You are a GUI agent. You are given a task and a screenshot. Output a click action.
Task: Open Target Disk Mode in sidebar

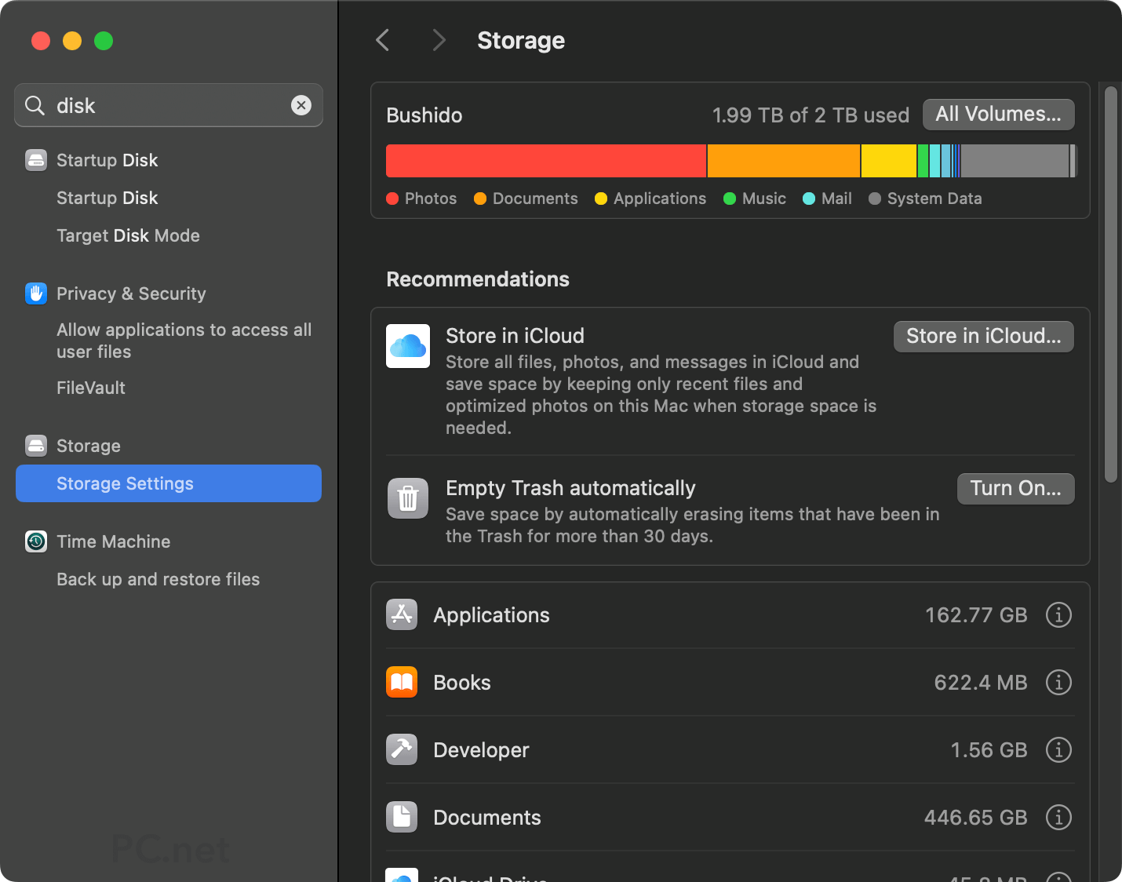pos(128,235)
